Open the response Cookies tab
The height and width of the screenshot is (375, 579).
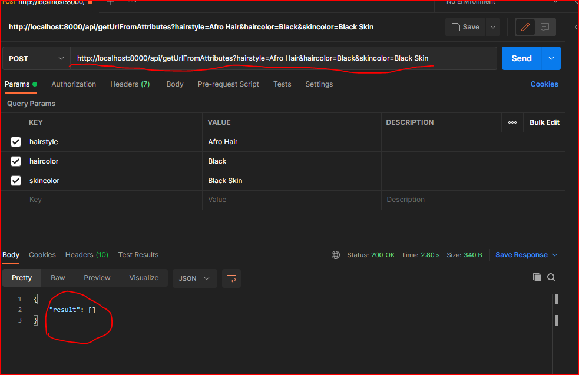42,255
